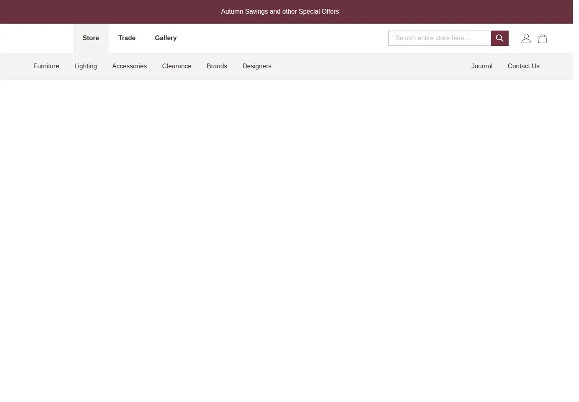Browse the Brands page

coord(217,66)
